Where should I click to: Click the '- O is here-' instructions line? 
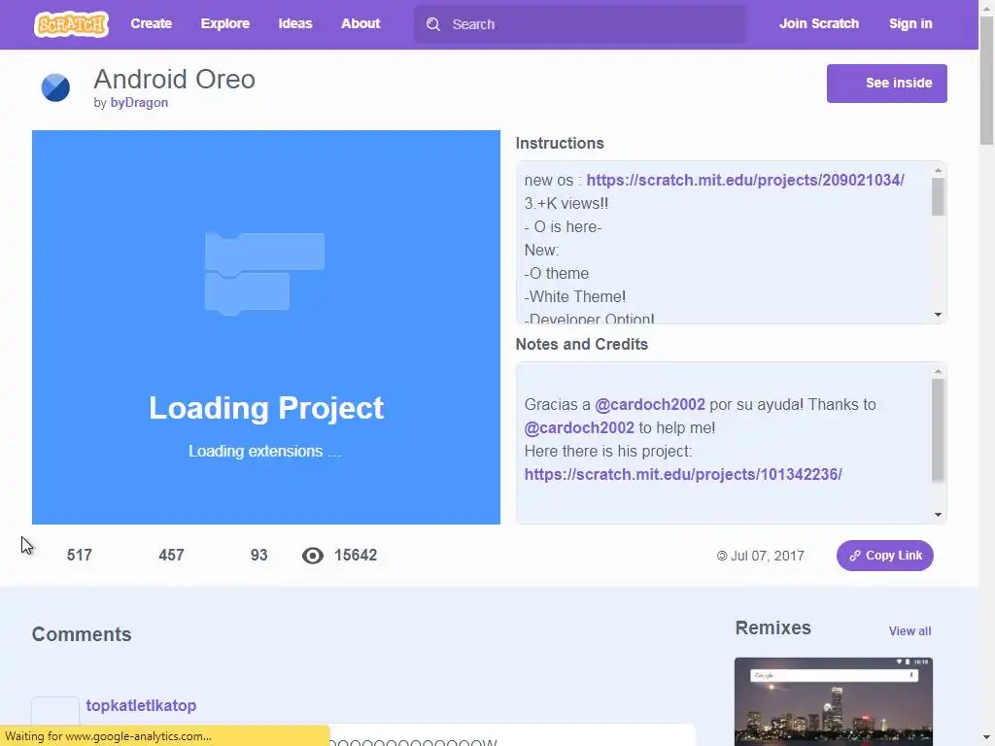pyautogui.click(x=563, y=227)
